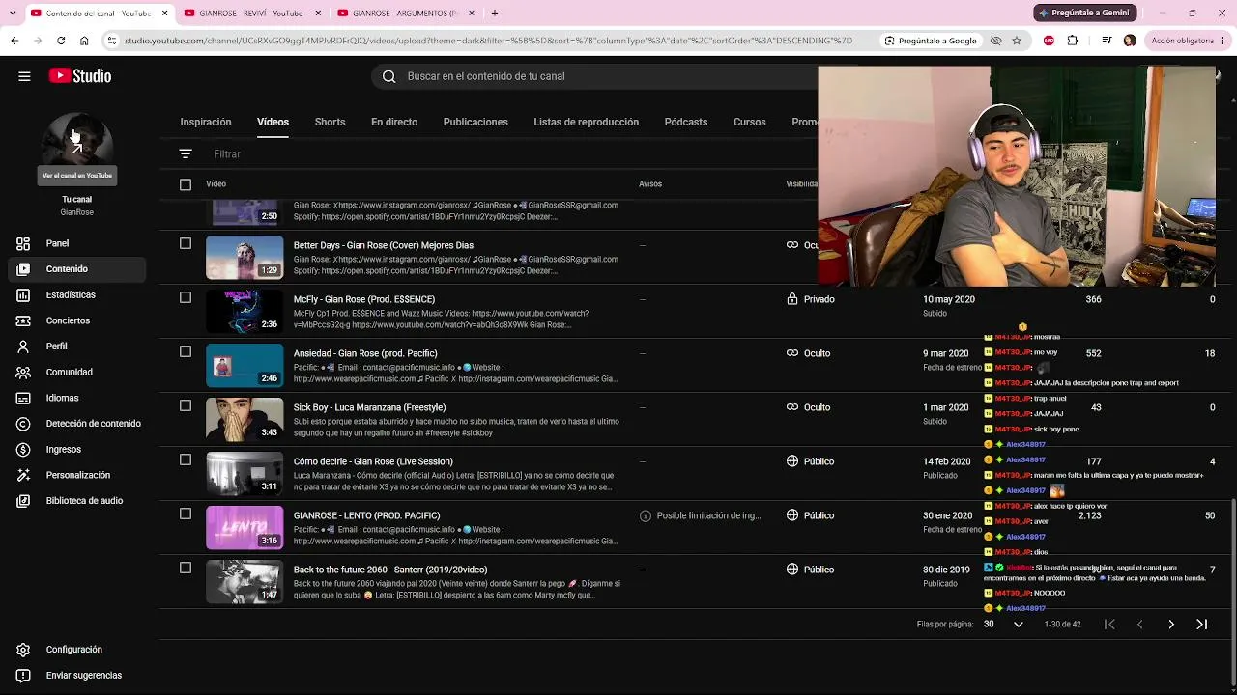This screenshot has height=695, width=1237.
Task: Jump to the last page of videos
Action: (1202, 625)
